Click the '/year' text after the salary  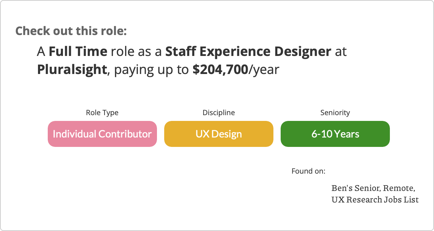point(264,69)
